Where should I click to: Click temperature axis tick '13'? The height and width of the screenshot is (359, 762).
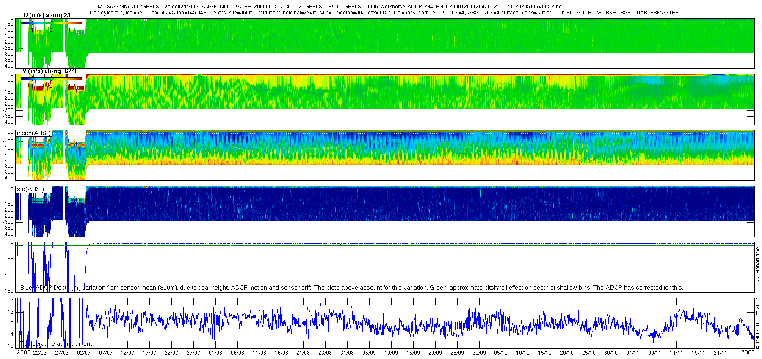(11, 346)
